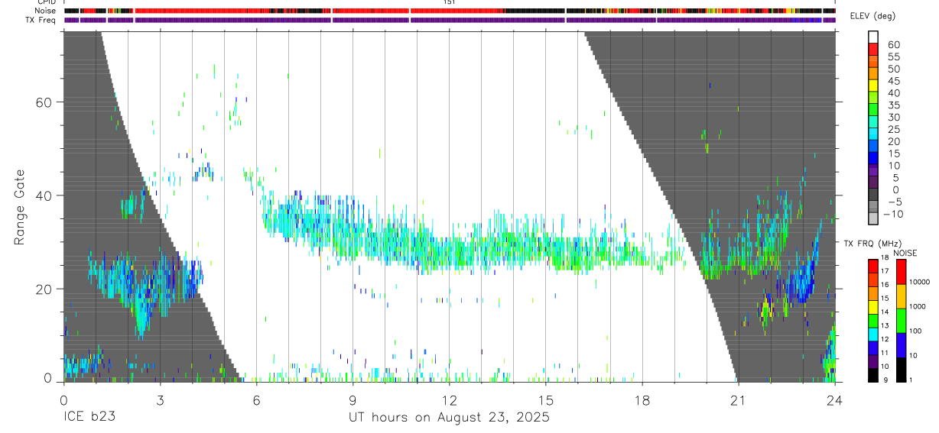Click elevation scale value '-10'

click(x=893, y=215)
